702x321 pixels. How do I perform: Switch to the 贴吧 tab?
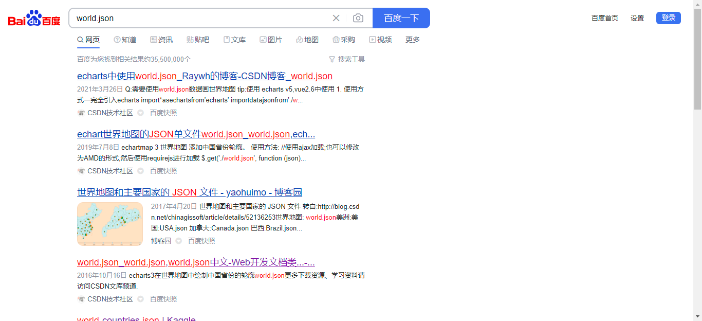coord(198,40)
